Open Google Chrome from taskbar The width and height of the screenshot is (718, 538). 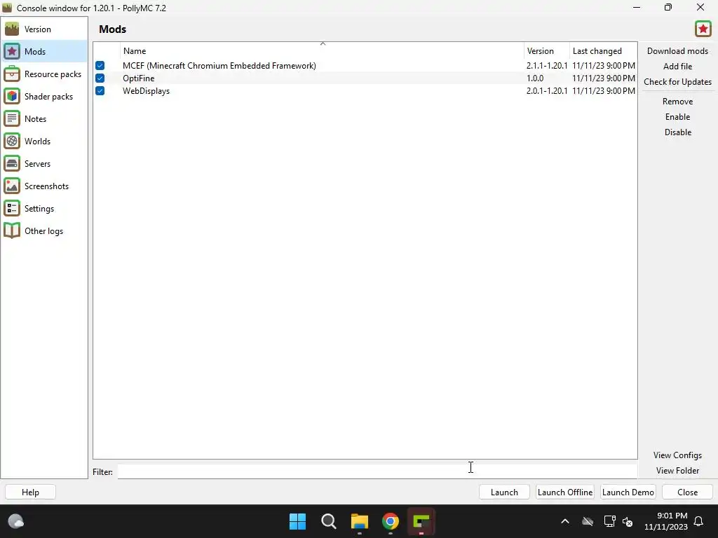pyautogui.click(x=391, y=521)
